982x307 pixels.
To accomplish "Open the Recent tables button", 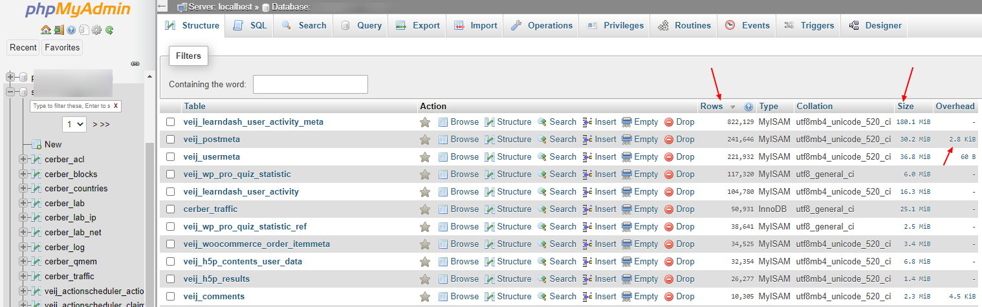I will [x=23, y=47].
